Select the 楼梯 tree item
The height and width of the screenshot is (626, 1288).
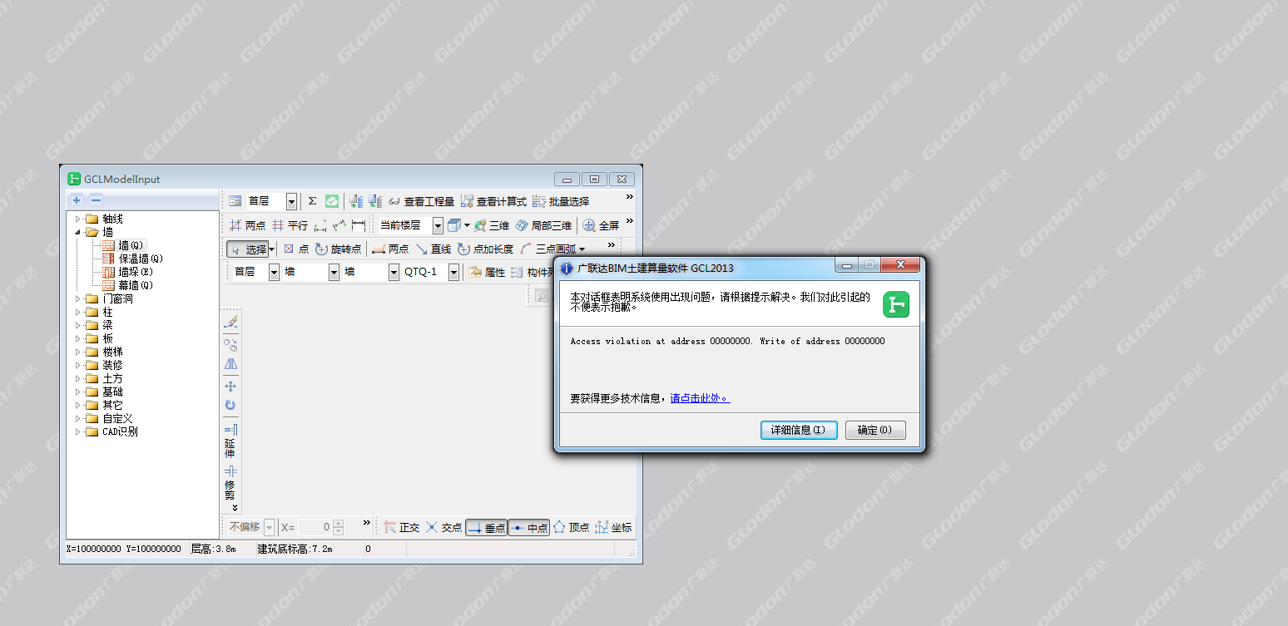pos(112,352)
